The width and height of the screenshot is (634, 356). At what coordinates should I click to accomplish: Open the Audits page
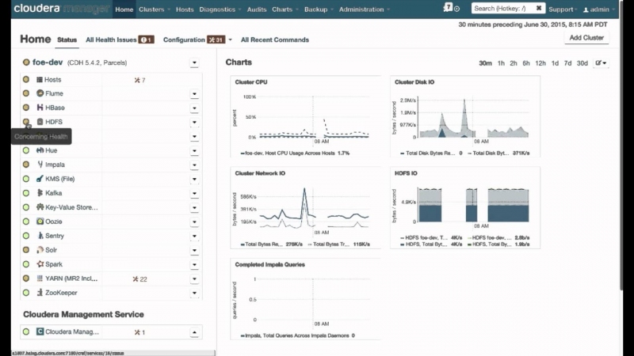256,9
